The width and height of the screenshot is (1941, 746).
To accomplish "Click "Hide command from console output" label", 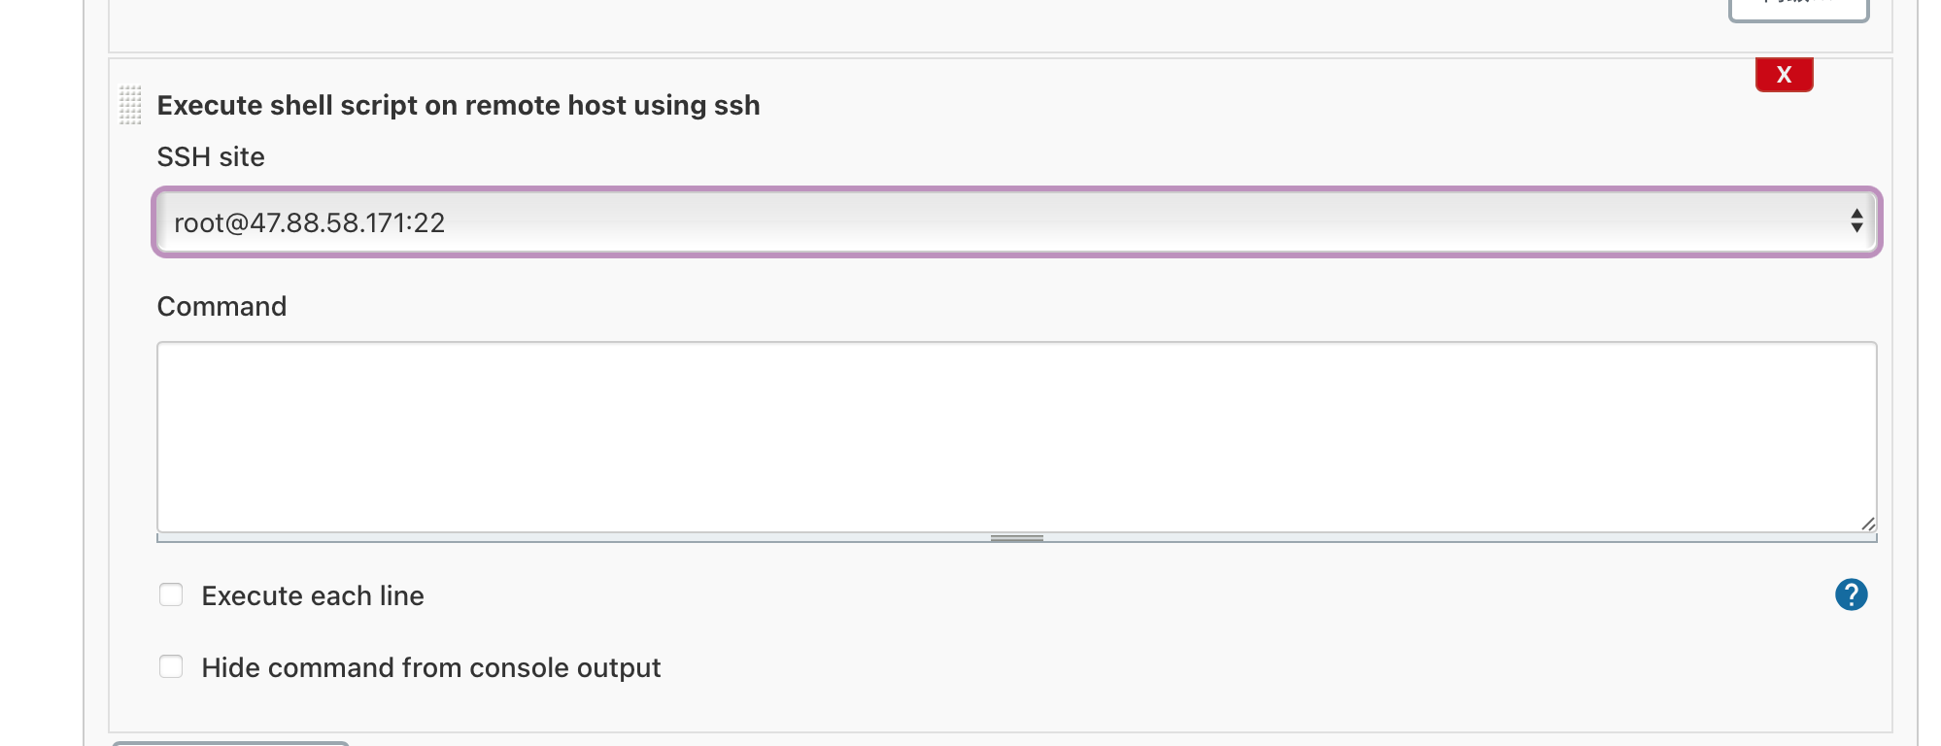I will tap(430, 667).
